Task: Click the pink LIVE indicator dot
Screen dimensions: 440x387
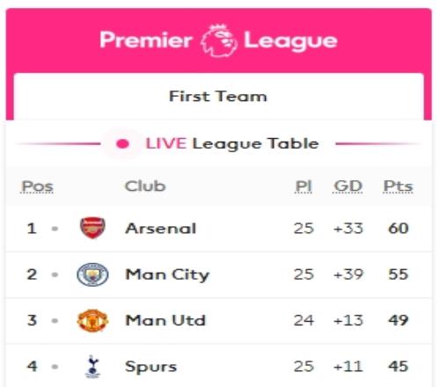Action: [122, 143]
